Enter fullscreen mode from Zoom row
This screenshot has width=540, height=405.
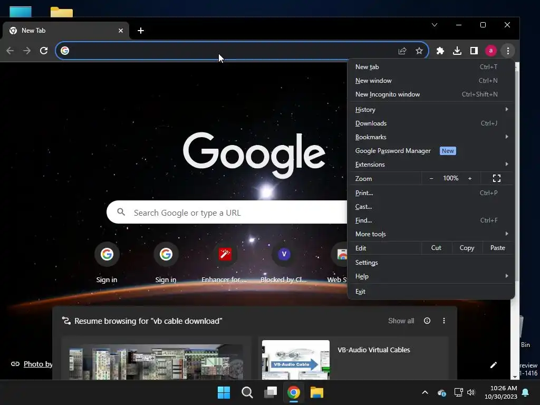click(x=497, y=178)
